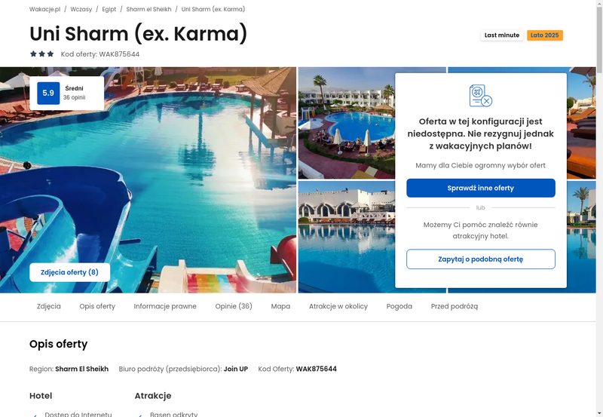Click the three-star hotel rating icons
The width and height of the screenshot is (603, 417).
[42, 54]
